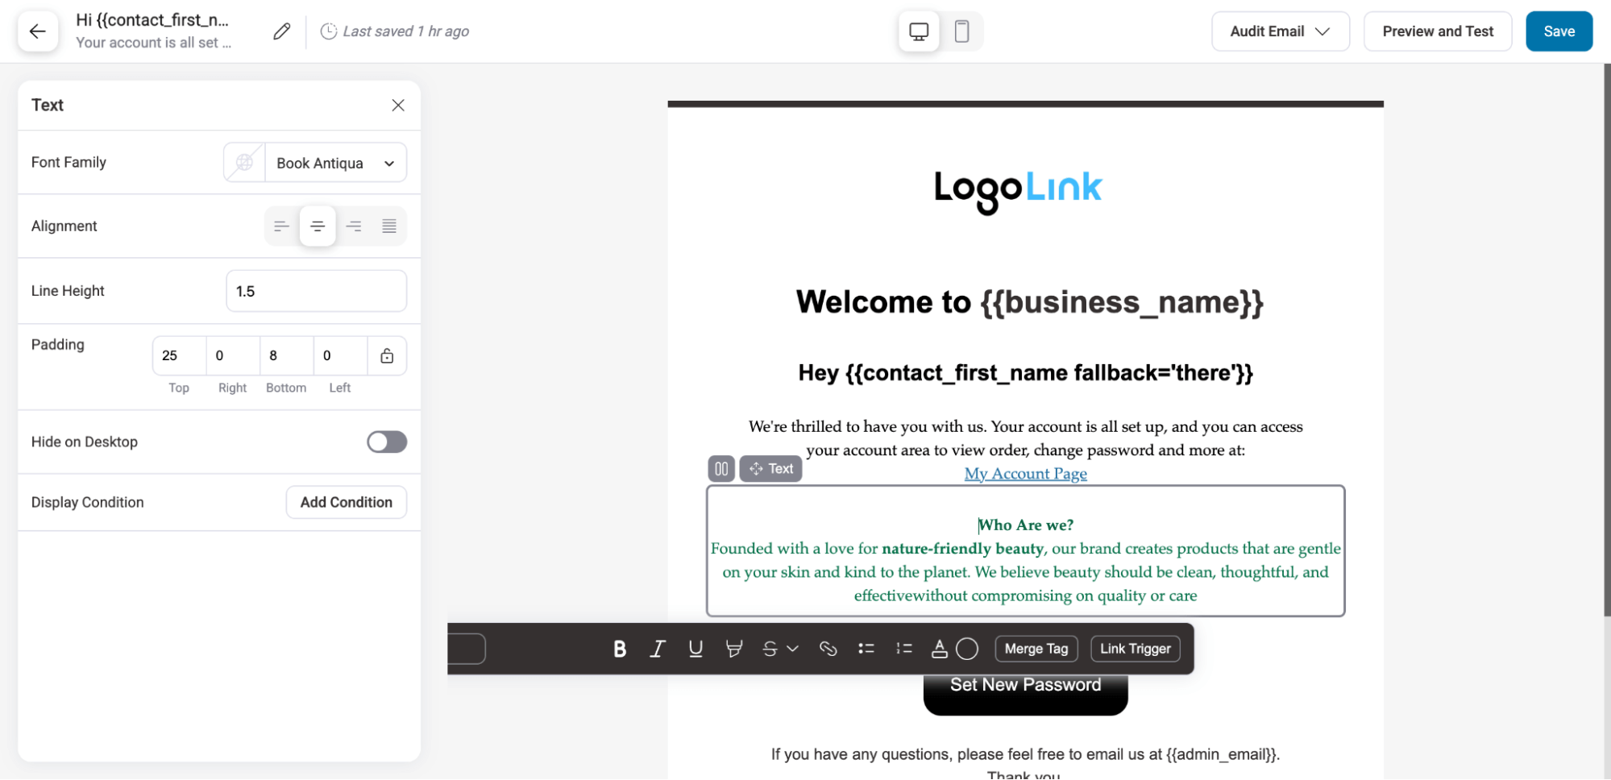Open the My Account Page link
This screenshot has width=1611, height=780.
(1025, 473)
